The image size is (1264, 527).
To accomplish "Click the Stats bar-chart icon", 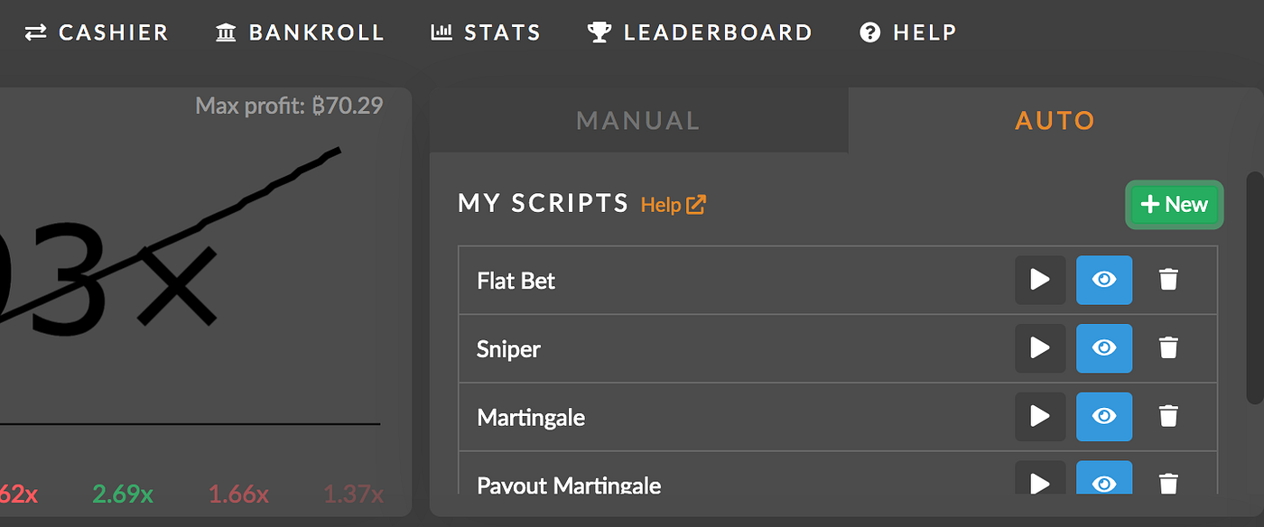I will 440,32.
